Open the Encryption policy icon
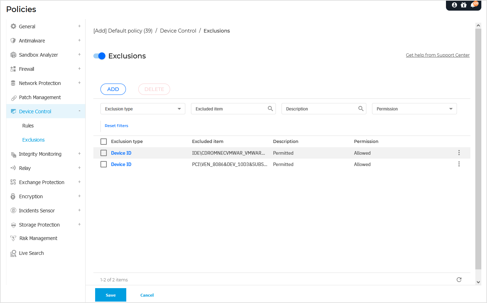The image size is (487, 303). click(13, 196)
